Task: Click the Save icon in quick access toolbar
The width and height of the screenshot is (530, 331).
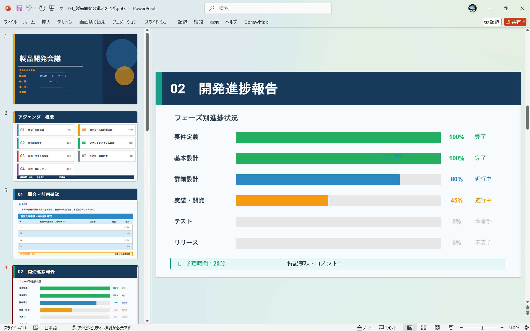Action: [x=19, y=8]
